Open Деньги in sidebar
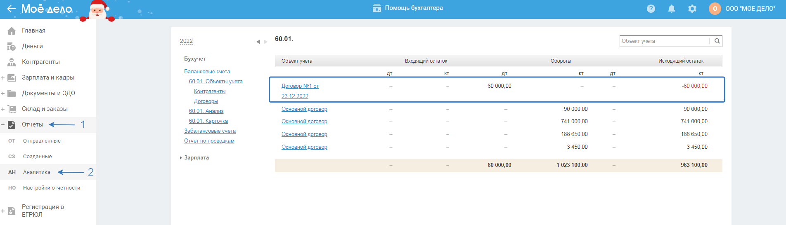 32,46
